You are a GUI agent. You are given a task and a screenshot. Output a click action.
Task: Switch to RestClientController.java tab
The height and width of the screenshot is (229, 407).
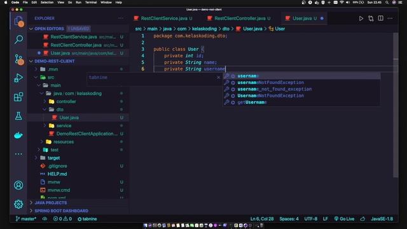click(239, 18)
